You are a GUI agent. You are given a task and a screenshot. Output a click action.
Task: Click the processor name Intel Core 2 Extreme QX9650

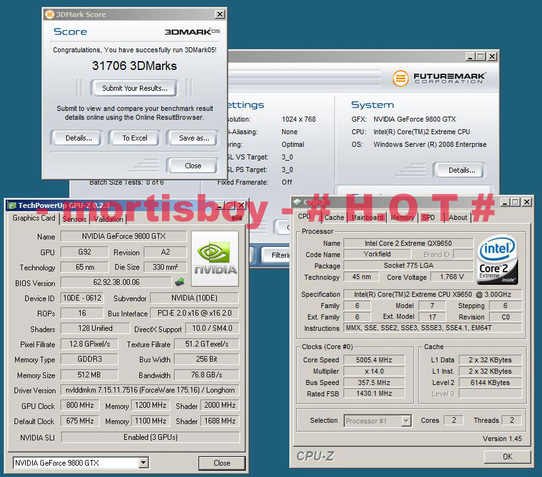click(x=408, y=243)
